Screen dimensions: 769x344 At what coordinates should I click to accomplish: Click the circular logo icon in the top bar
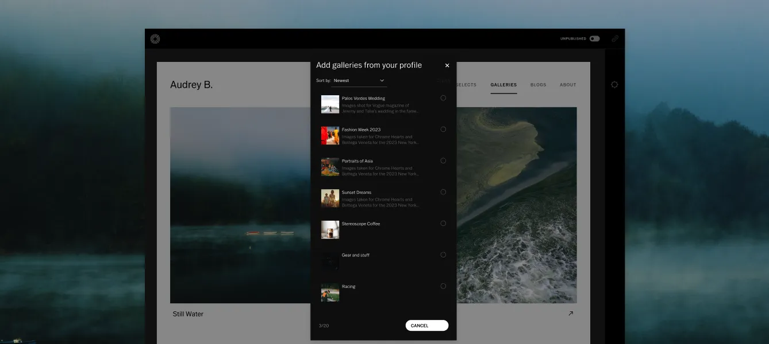[x=155, y=39]
